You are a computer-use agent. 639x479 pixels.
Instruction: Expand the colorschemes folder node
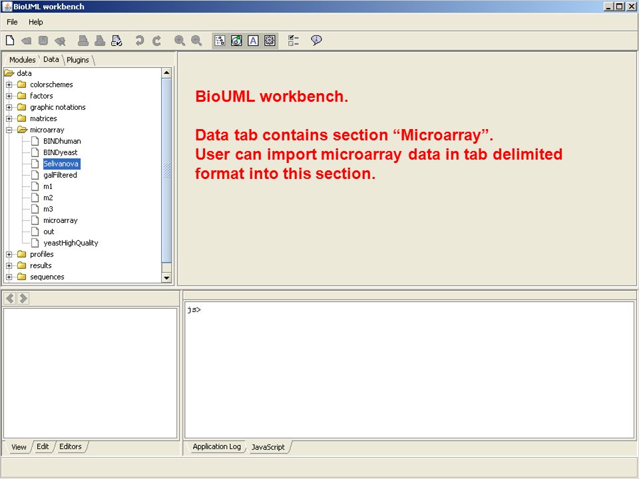pos(9,84)
